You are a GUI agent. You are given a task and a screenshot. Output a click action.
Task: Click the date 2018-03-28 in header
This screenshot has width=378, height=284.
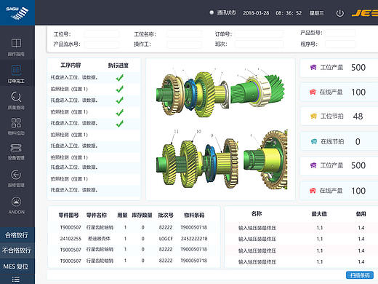(256, 13)
